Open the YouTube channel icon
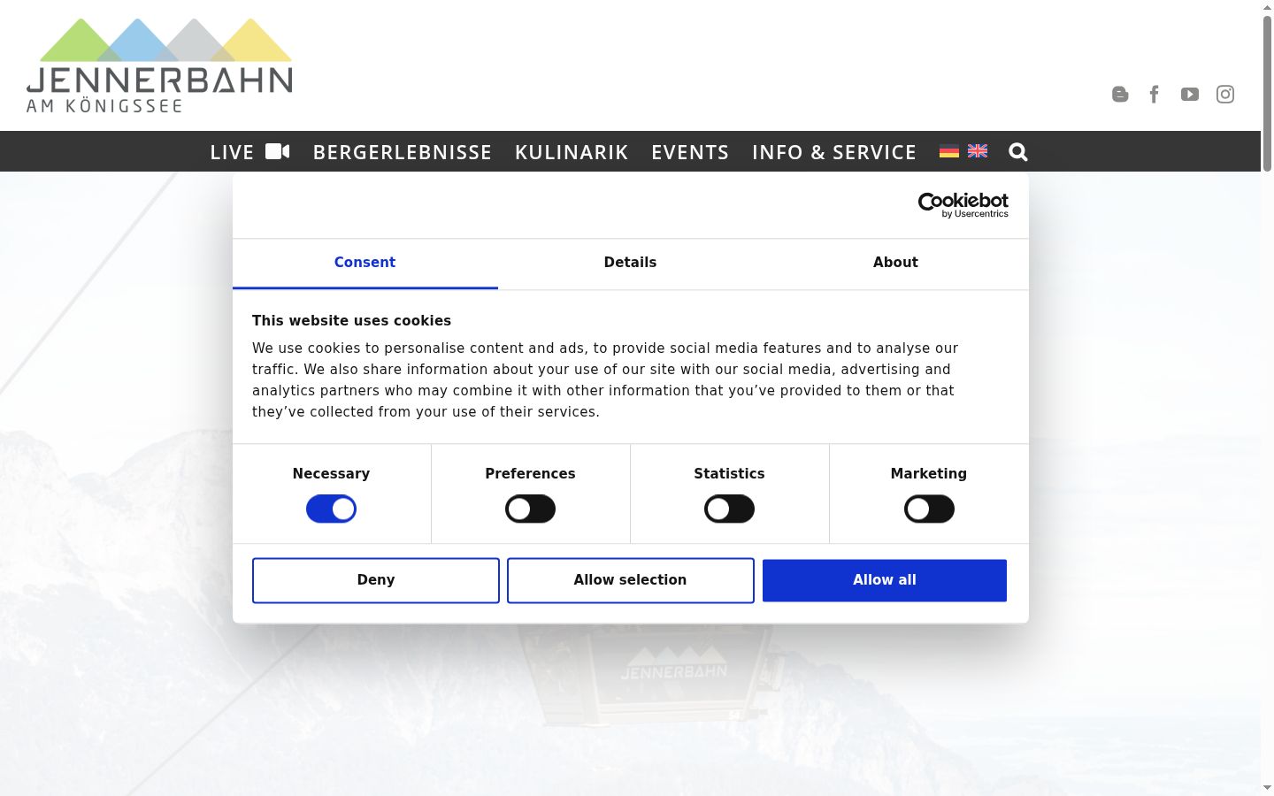 [x=1190, y=94]
